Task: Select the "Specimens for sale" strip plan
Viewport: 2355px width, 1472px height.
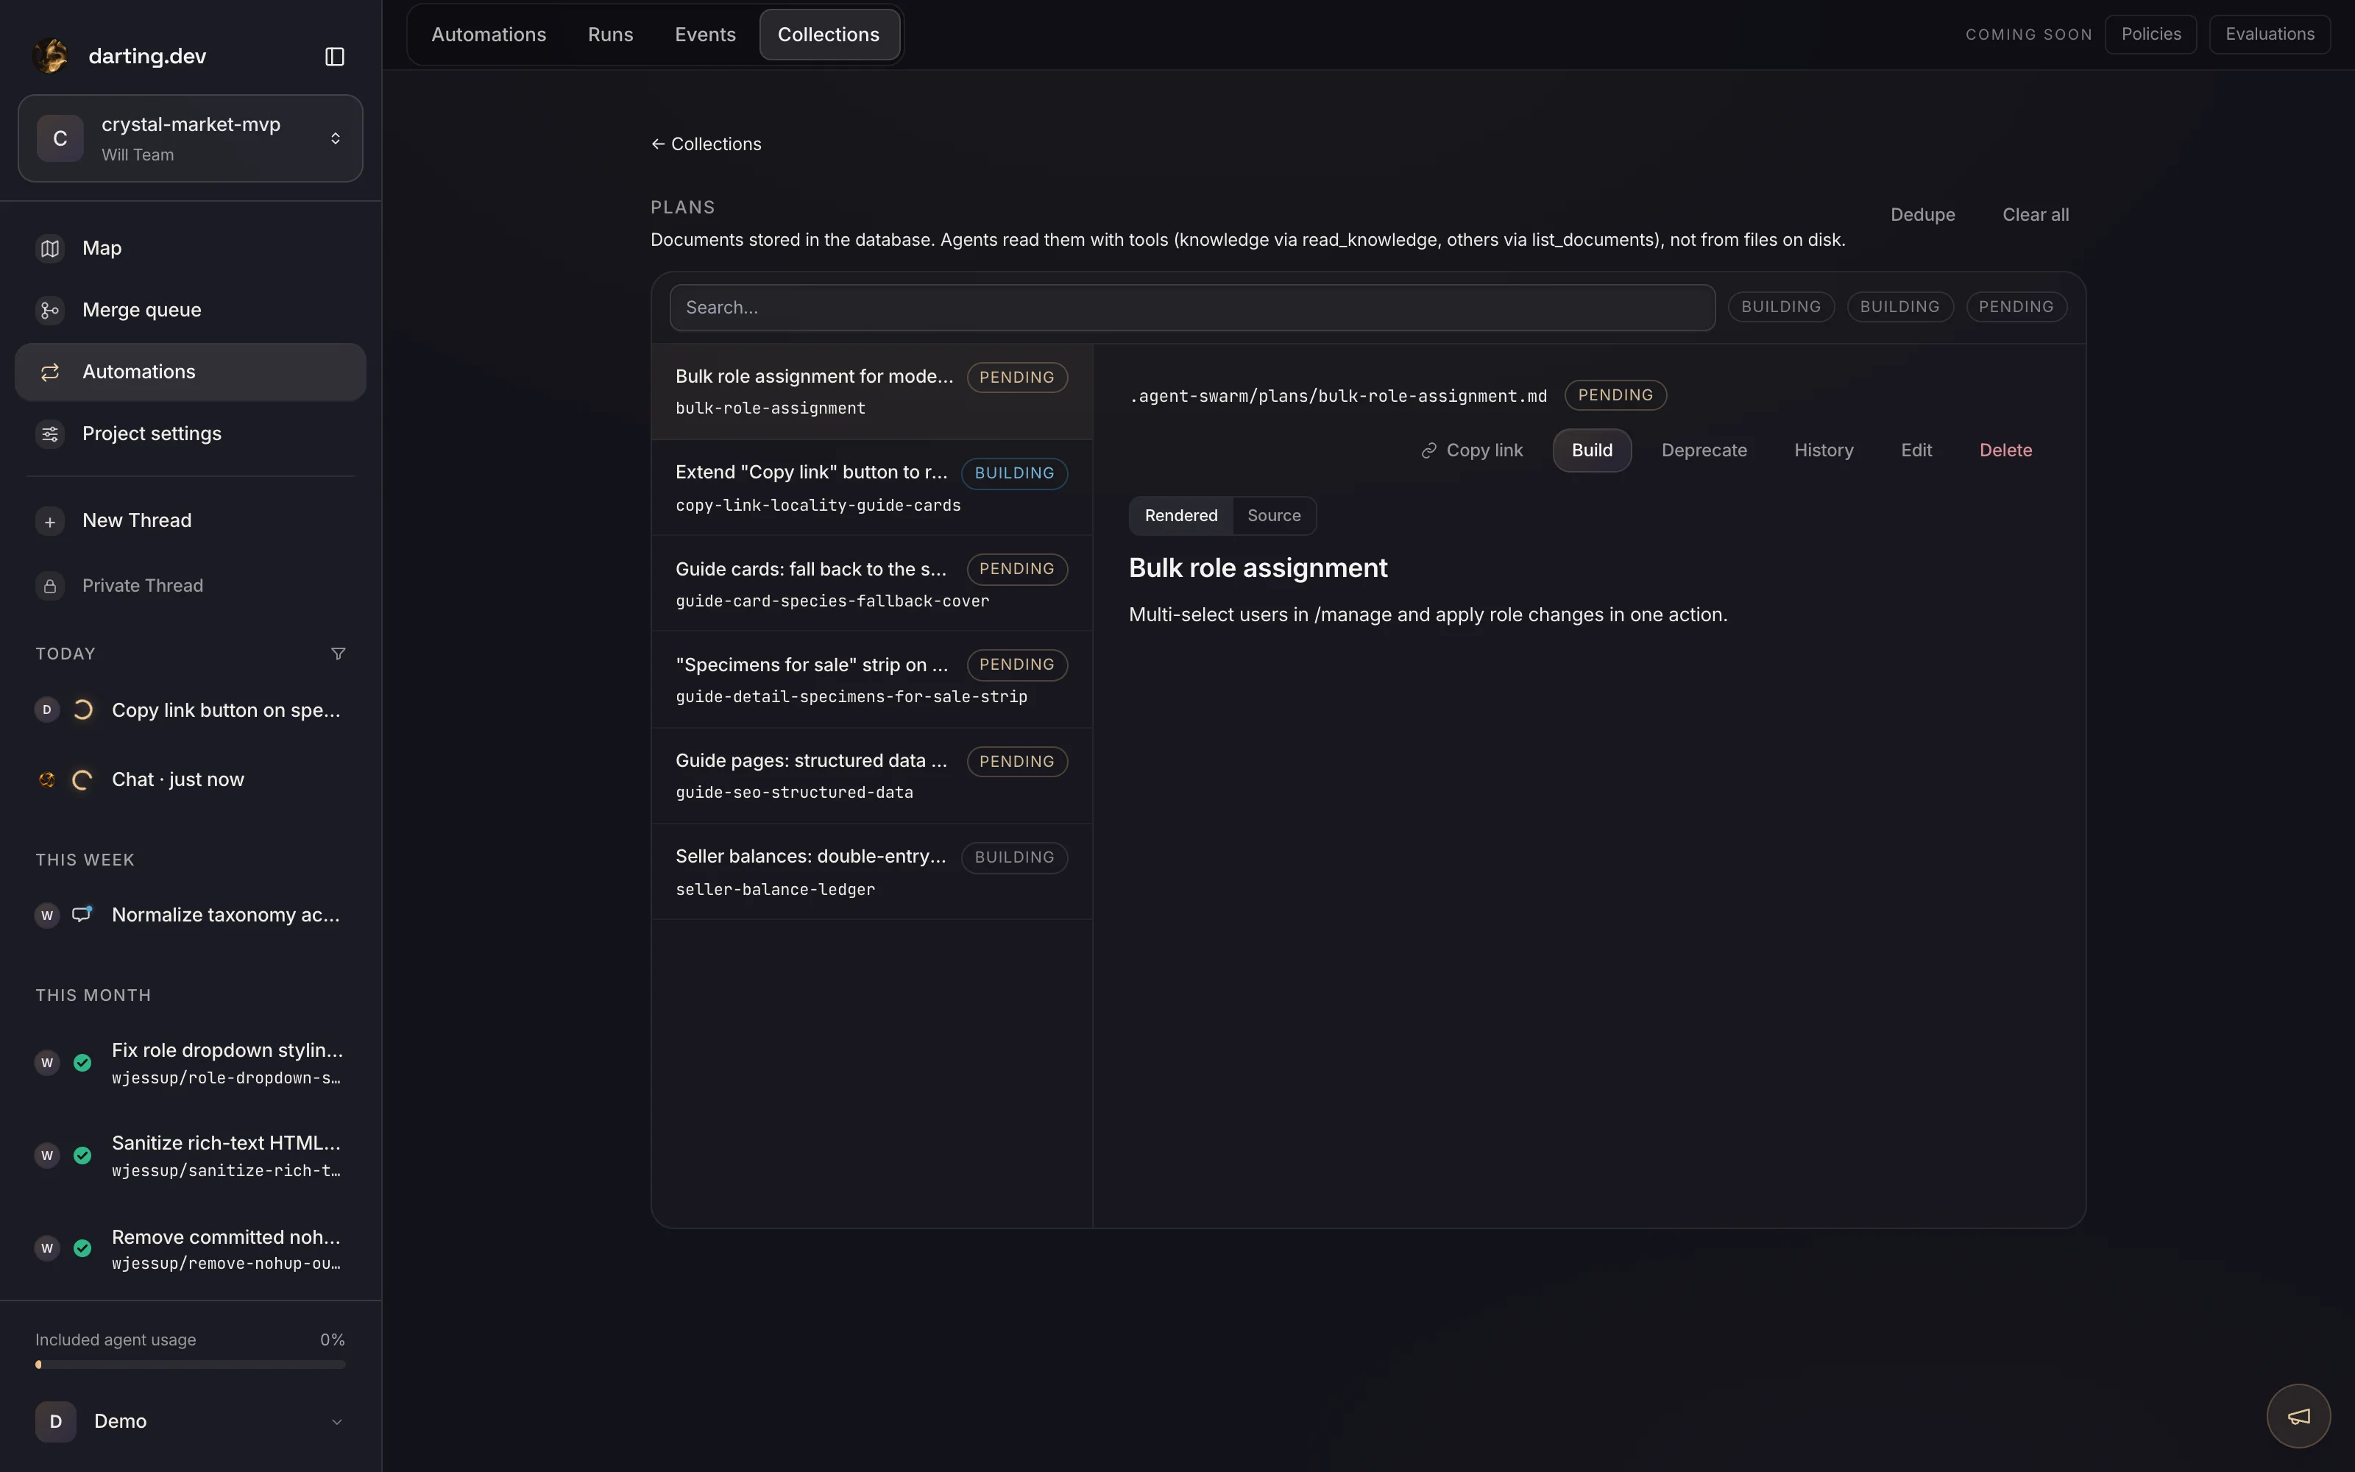Action: click(x=872, y=679)
